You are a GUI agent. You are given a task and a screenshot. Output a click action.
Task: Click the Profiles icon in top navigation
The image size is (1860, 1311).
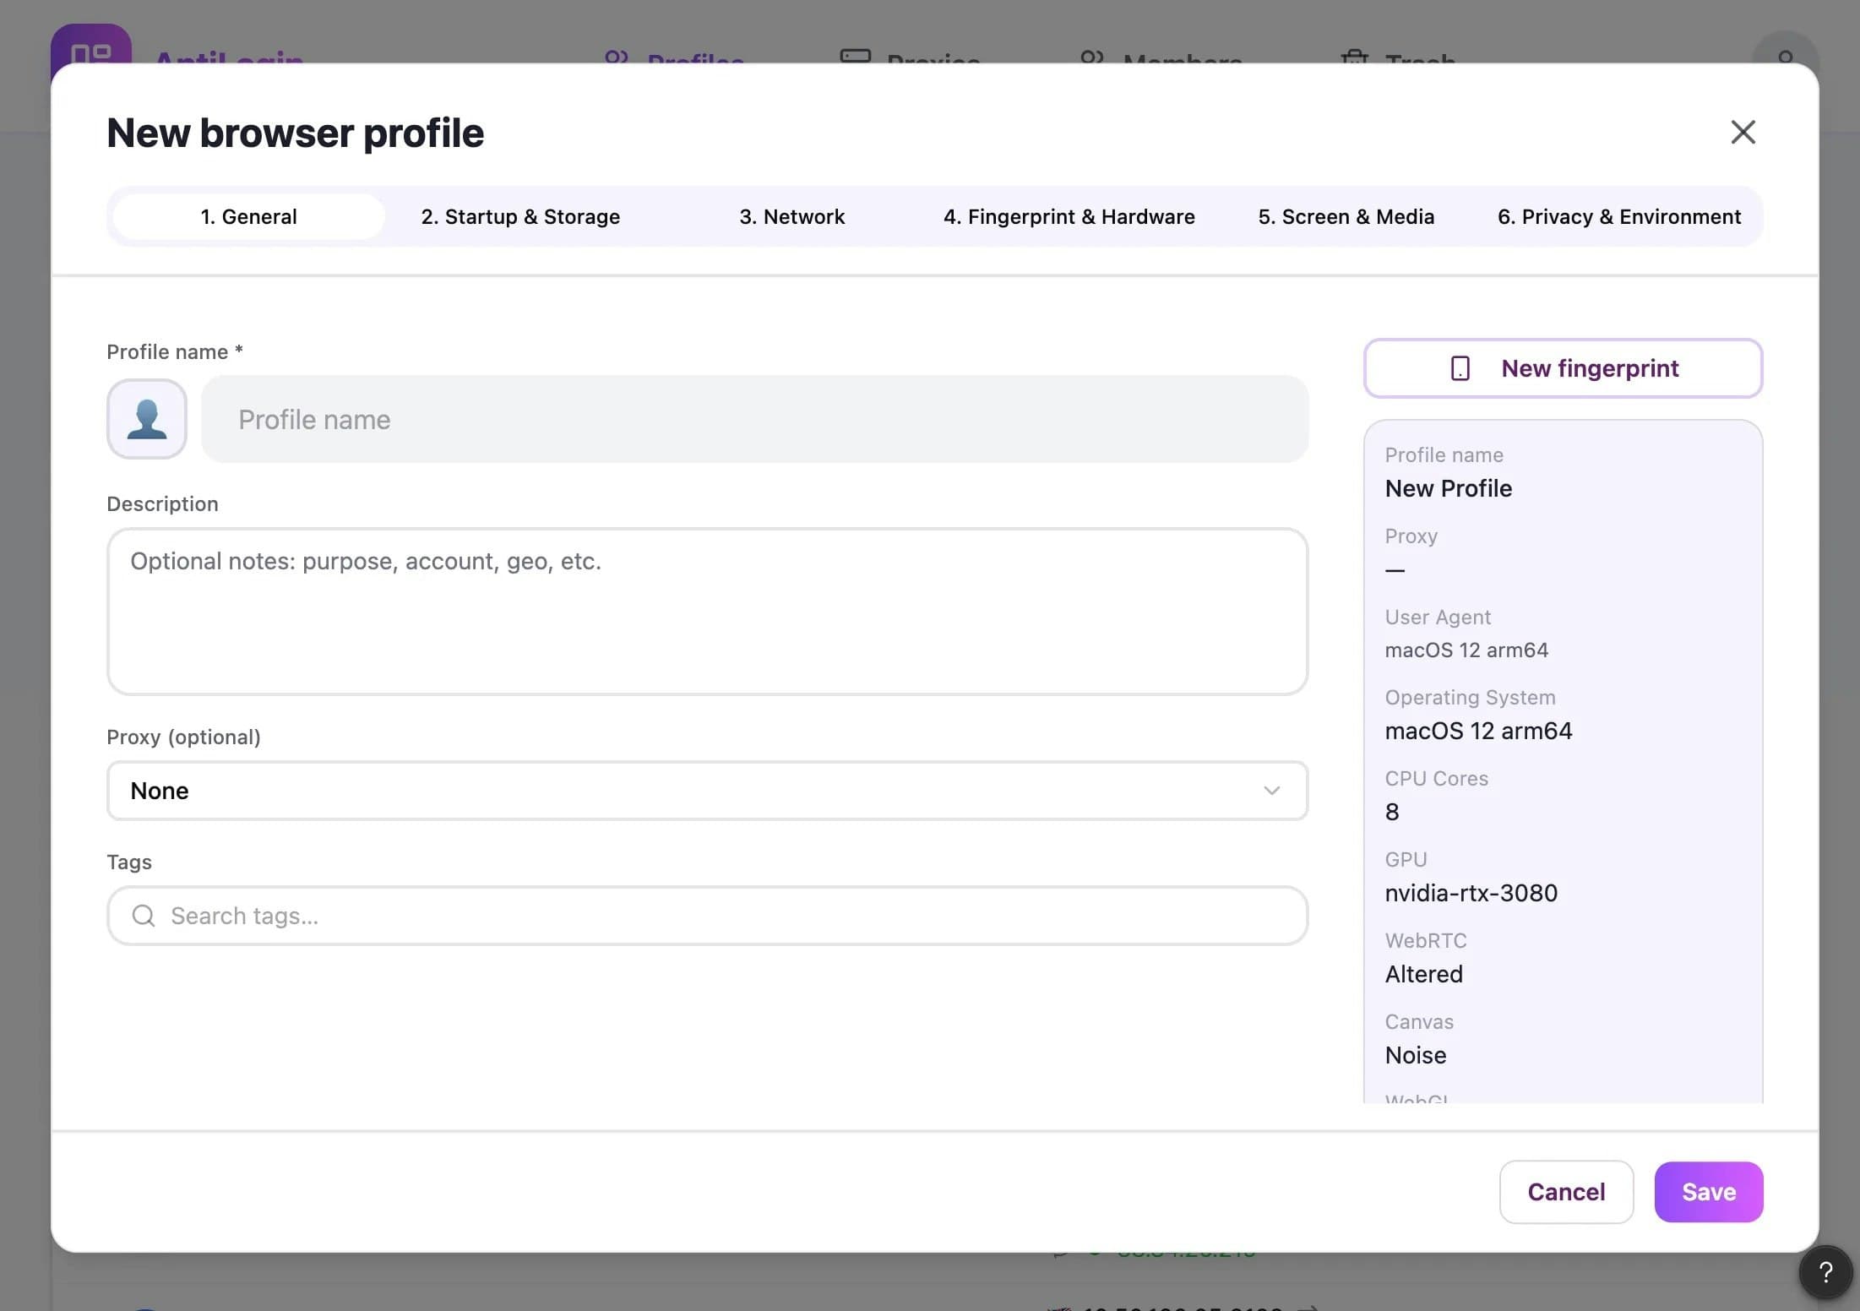617,59
